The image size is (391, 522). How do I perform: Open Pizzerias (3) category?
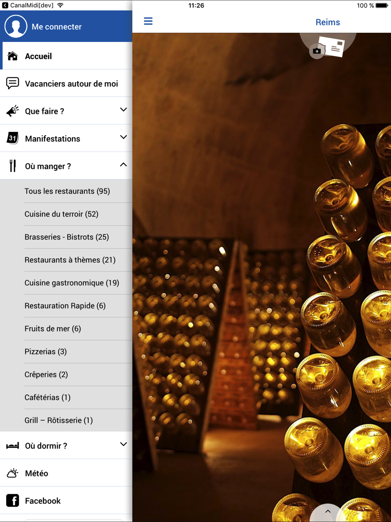[x=78, y=351]
